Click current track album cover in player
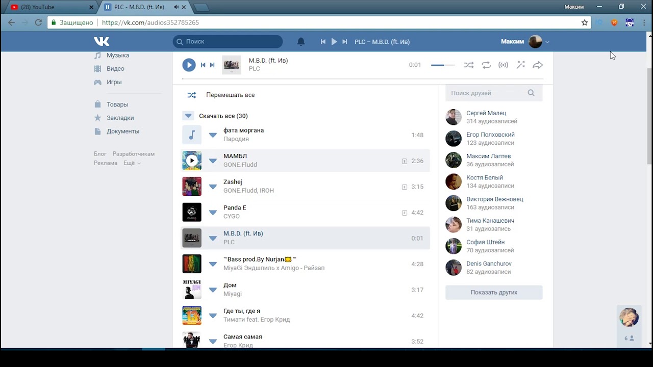 point(232,65)
